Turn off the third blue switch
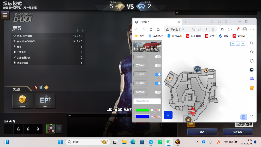 click(158, 75)
